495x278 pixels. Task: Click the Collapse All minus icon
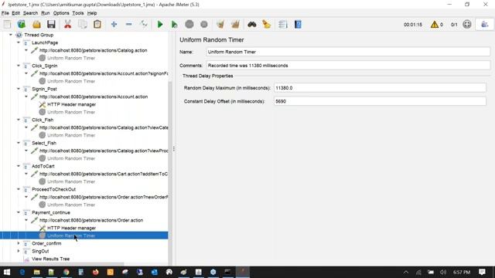129,24
